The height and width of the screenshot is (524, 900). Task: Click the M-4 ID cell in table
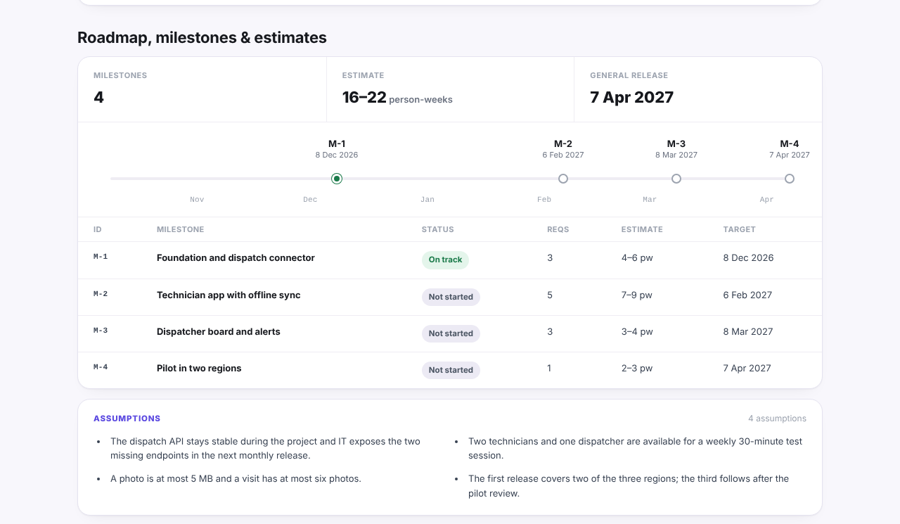(101, 366)
